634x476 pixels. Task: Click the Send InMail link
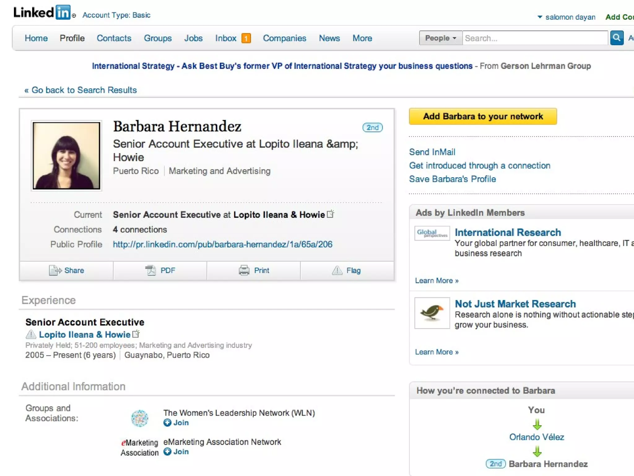(432, 152)
